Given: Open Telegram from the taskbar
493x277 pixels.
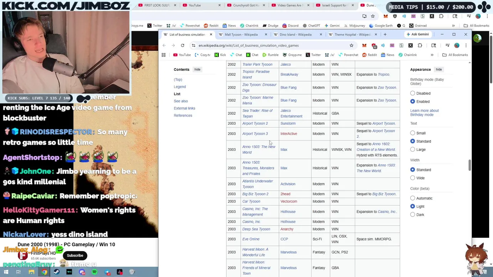Looking at the screenshot, I should pyautogui.click(x=107, y=272).
